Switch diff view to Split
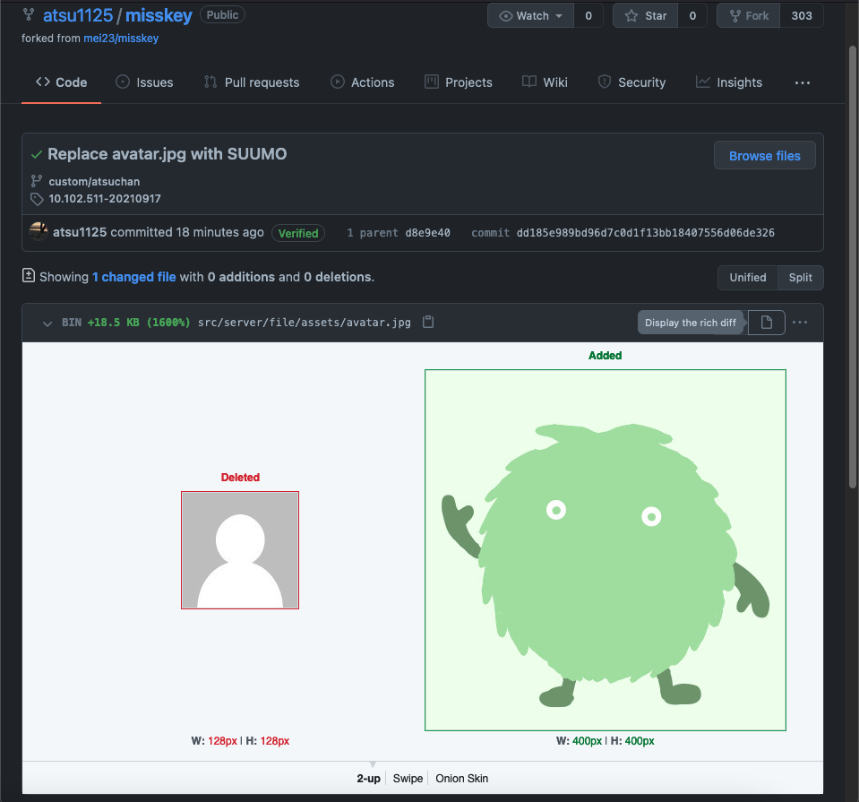 [x=800, y=278]
